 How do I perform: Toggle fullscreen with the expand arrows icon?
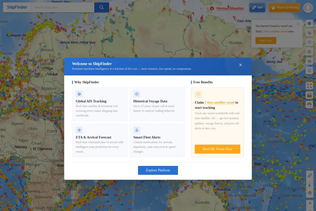(309, 86)
